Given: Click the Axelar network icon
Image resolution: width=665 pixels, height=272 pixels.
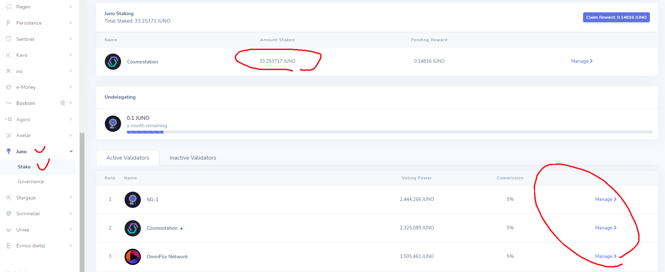Looking at the screenshot, I should click(8, 135).
